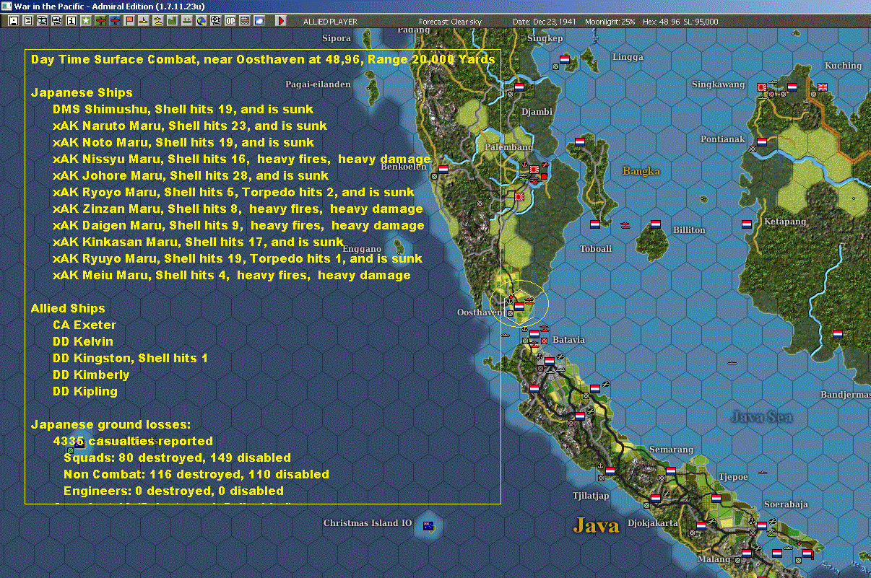The height and width of the screenshot is (578, 871).
Task: Click red plane on blue background icon
Action: 115,22
